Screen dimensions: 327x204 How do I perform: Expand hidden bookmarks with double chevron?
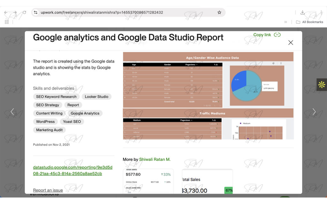pyautogui.click(x=285, y=22)
